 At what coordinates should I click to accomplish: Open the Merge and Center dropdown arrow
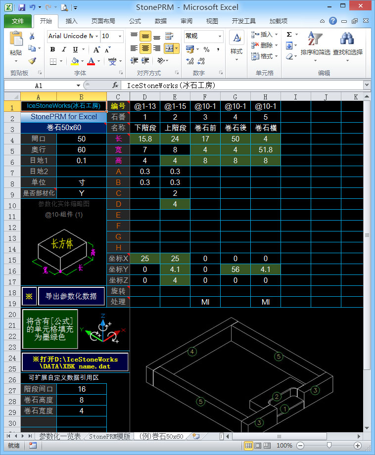[177, 48]
